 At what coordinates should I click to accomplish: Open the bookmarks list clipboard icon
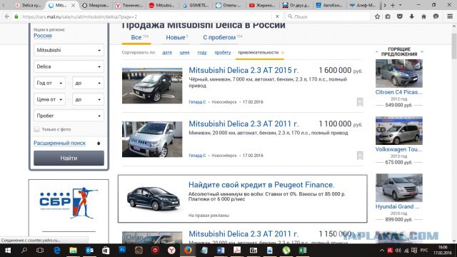point(388,16)
